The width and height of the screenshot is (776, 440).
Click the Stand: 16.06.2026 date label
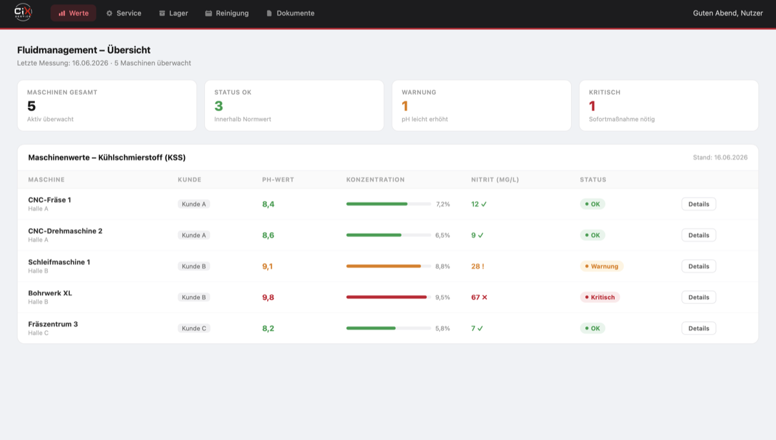[x=720, y=158]
